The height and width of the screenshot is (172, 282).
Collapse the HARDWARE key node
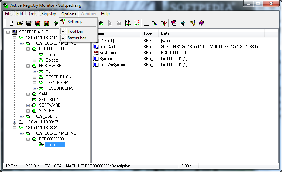click(x=28, y=66)
